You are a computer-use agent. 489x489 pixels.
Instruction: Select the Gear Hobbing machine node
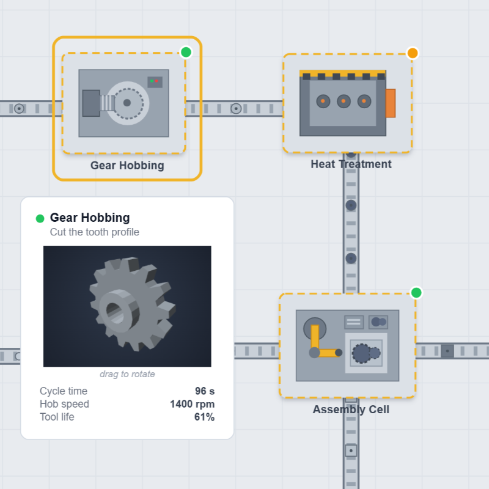pos(124,103)
